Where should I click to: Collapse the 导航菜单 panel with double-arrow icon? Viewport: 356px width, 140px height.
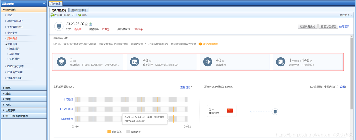click(44, 3)
